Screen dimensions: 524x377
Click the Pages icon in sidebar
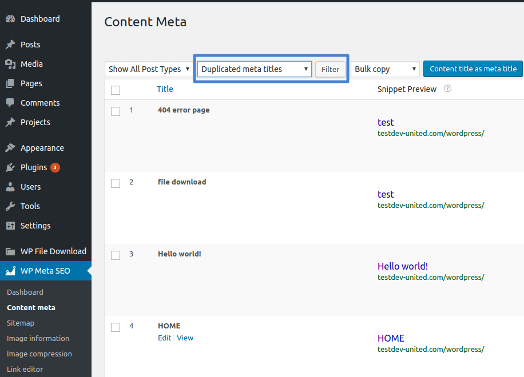[10, 83]
